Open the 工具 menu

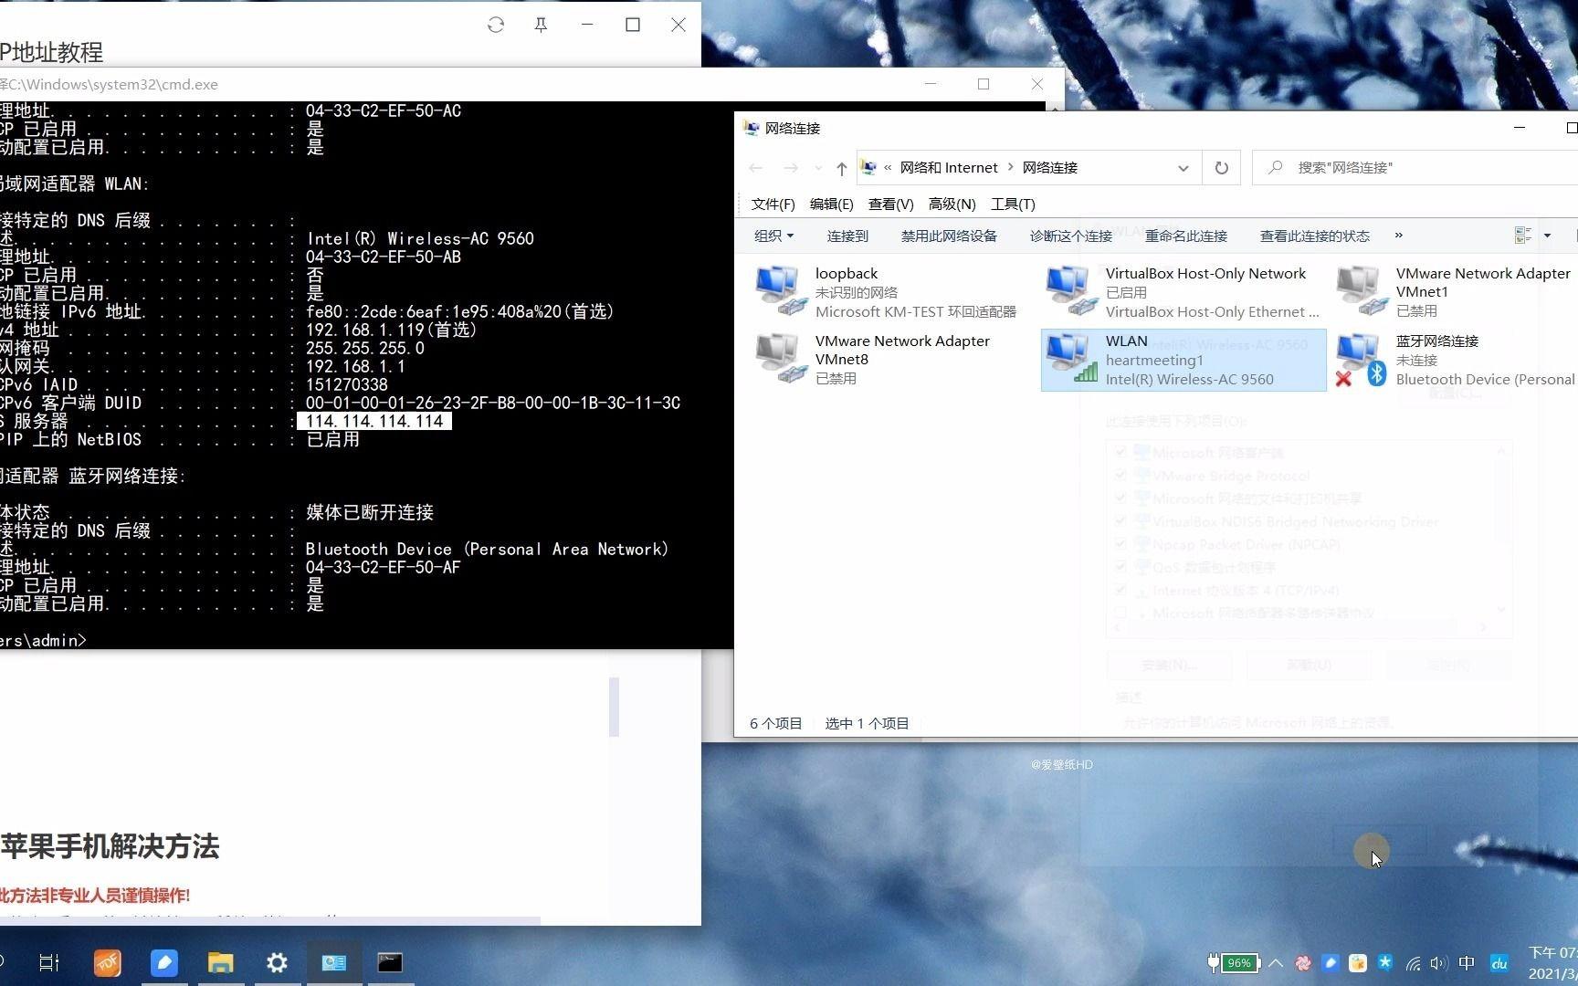(x=1013, y=205)
